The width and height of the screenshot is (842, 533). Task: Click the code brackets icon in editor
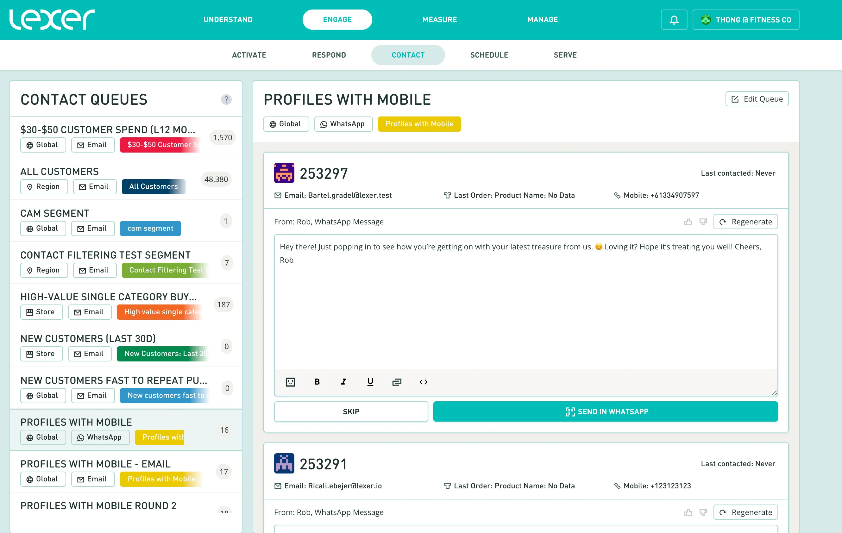(423, 382)
